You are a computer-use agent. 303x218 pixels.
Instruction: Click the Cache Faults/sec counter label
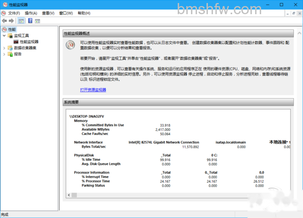pos(95,134)
